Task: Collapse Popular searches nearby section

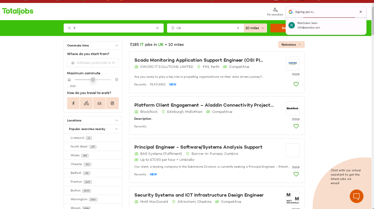Action: pyautogui.click(x=117, y=129)
